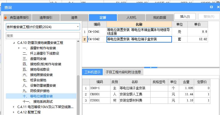Click the 编码 column header in quota table
Image resolution: width=220 pixels, height=115 pixels.
97,24
